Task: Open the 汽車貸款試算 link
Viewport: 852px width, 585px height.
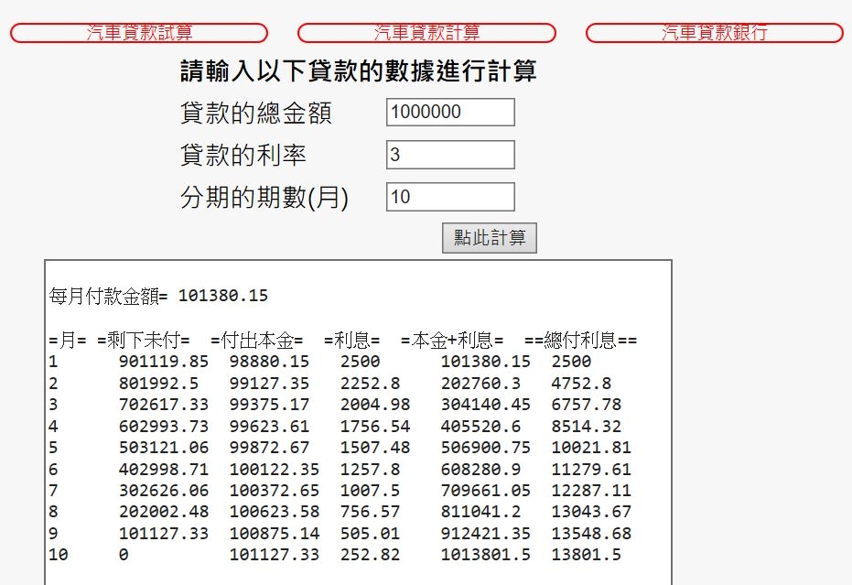Action: (139, 33)
